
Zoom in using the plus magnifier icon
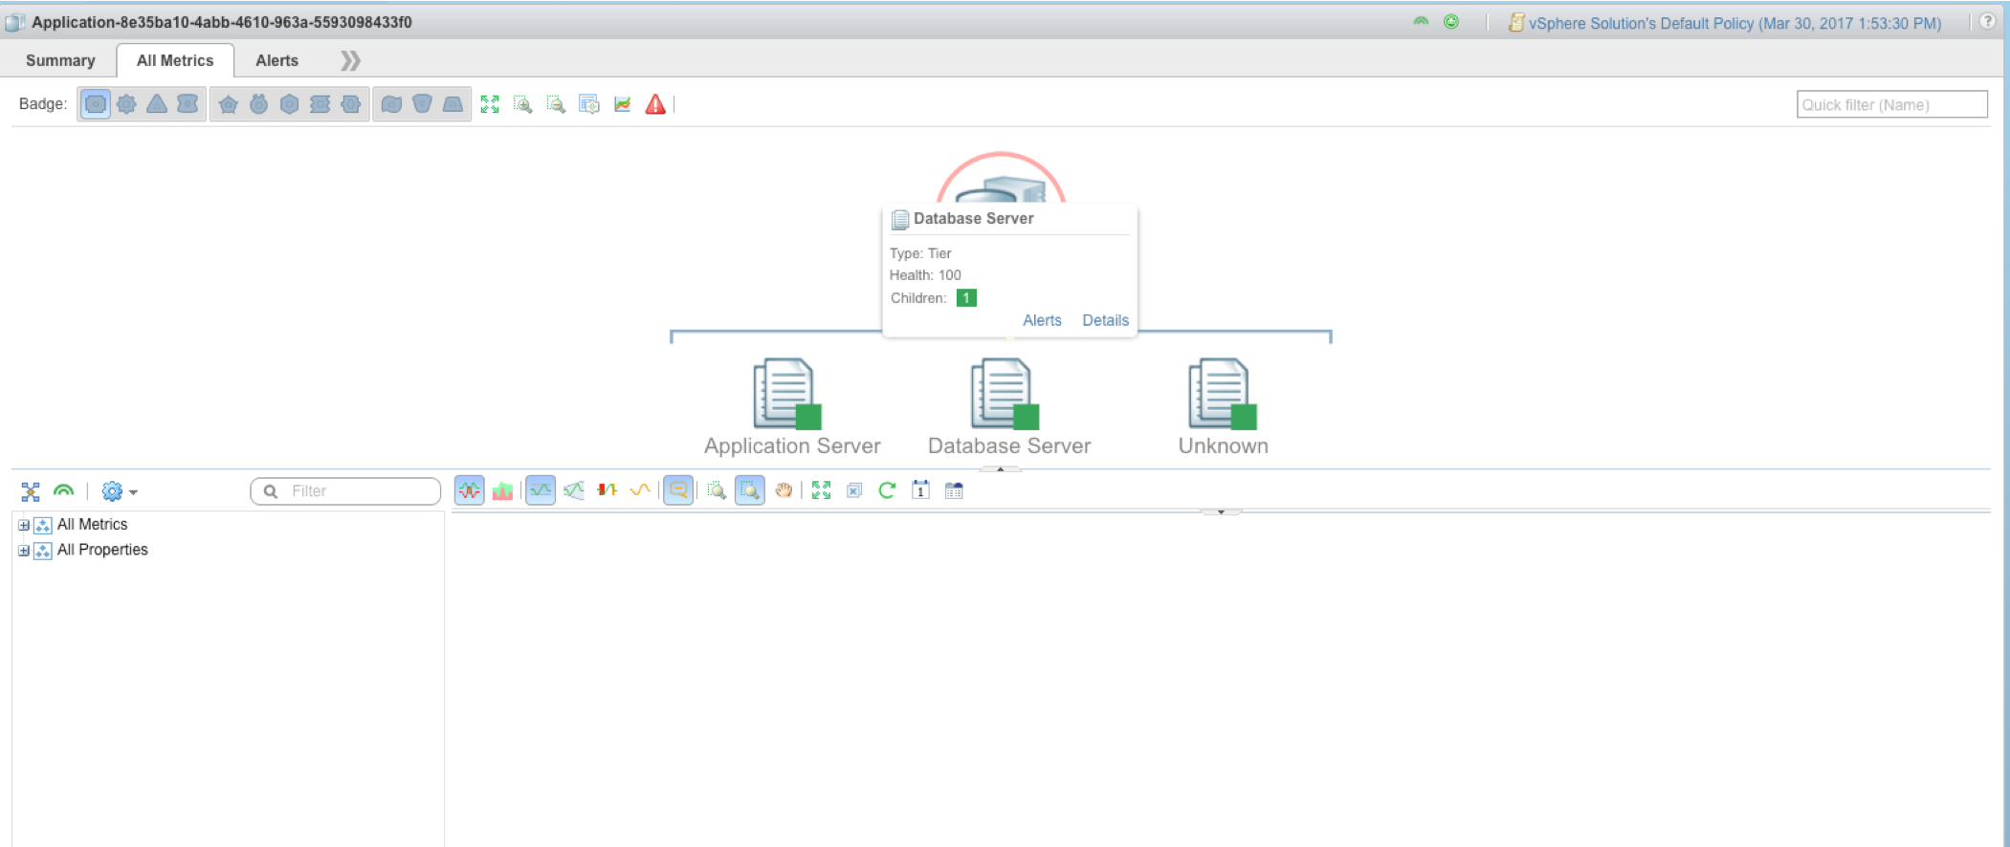[x=522, y=104]
